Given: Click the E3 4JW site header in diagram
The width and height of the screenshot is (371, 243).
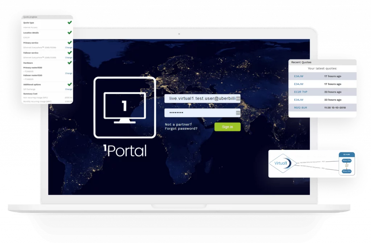Looking at the screenshot, I should (x=347, y=155).
